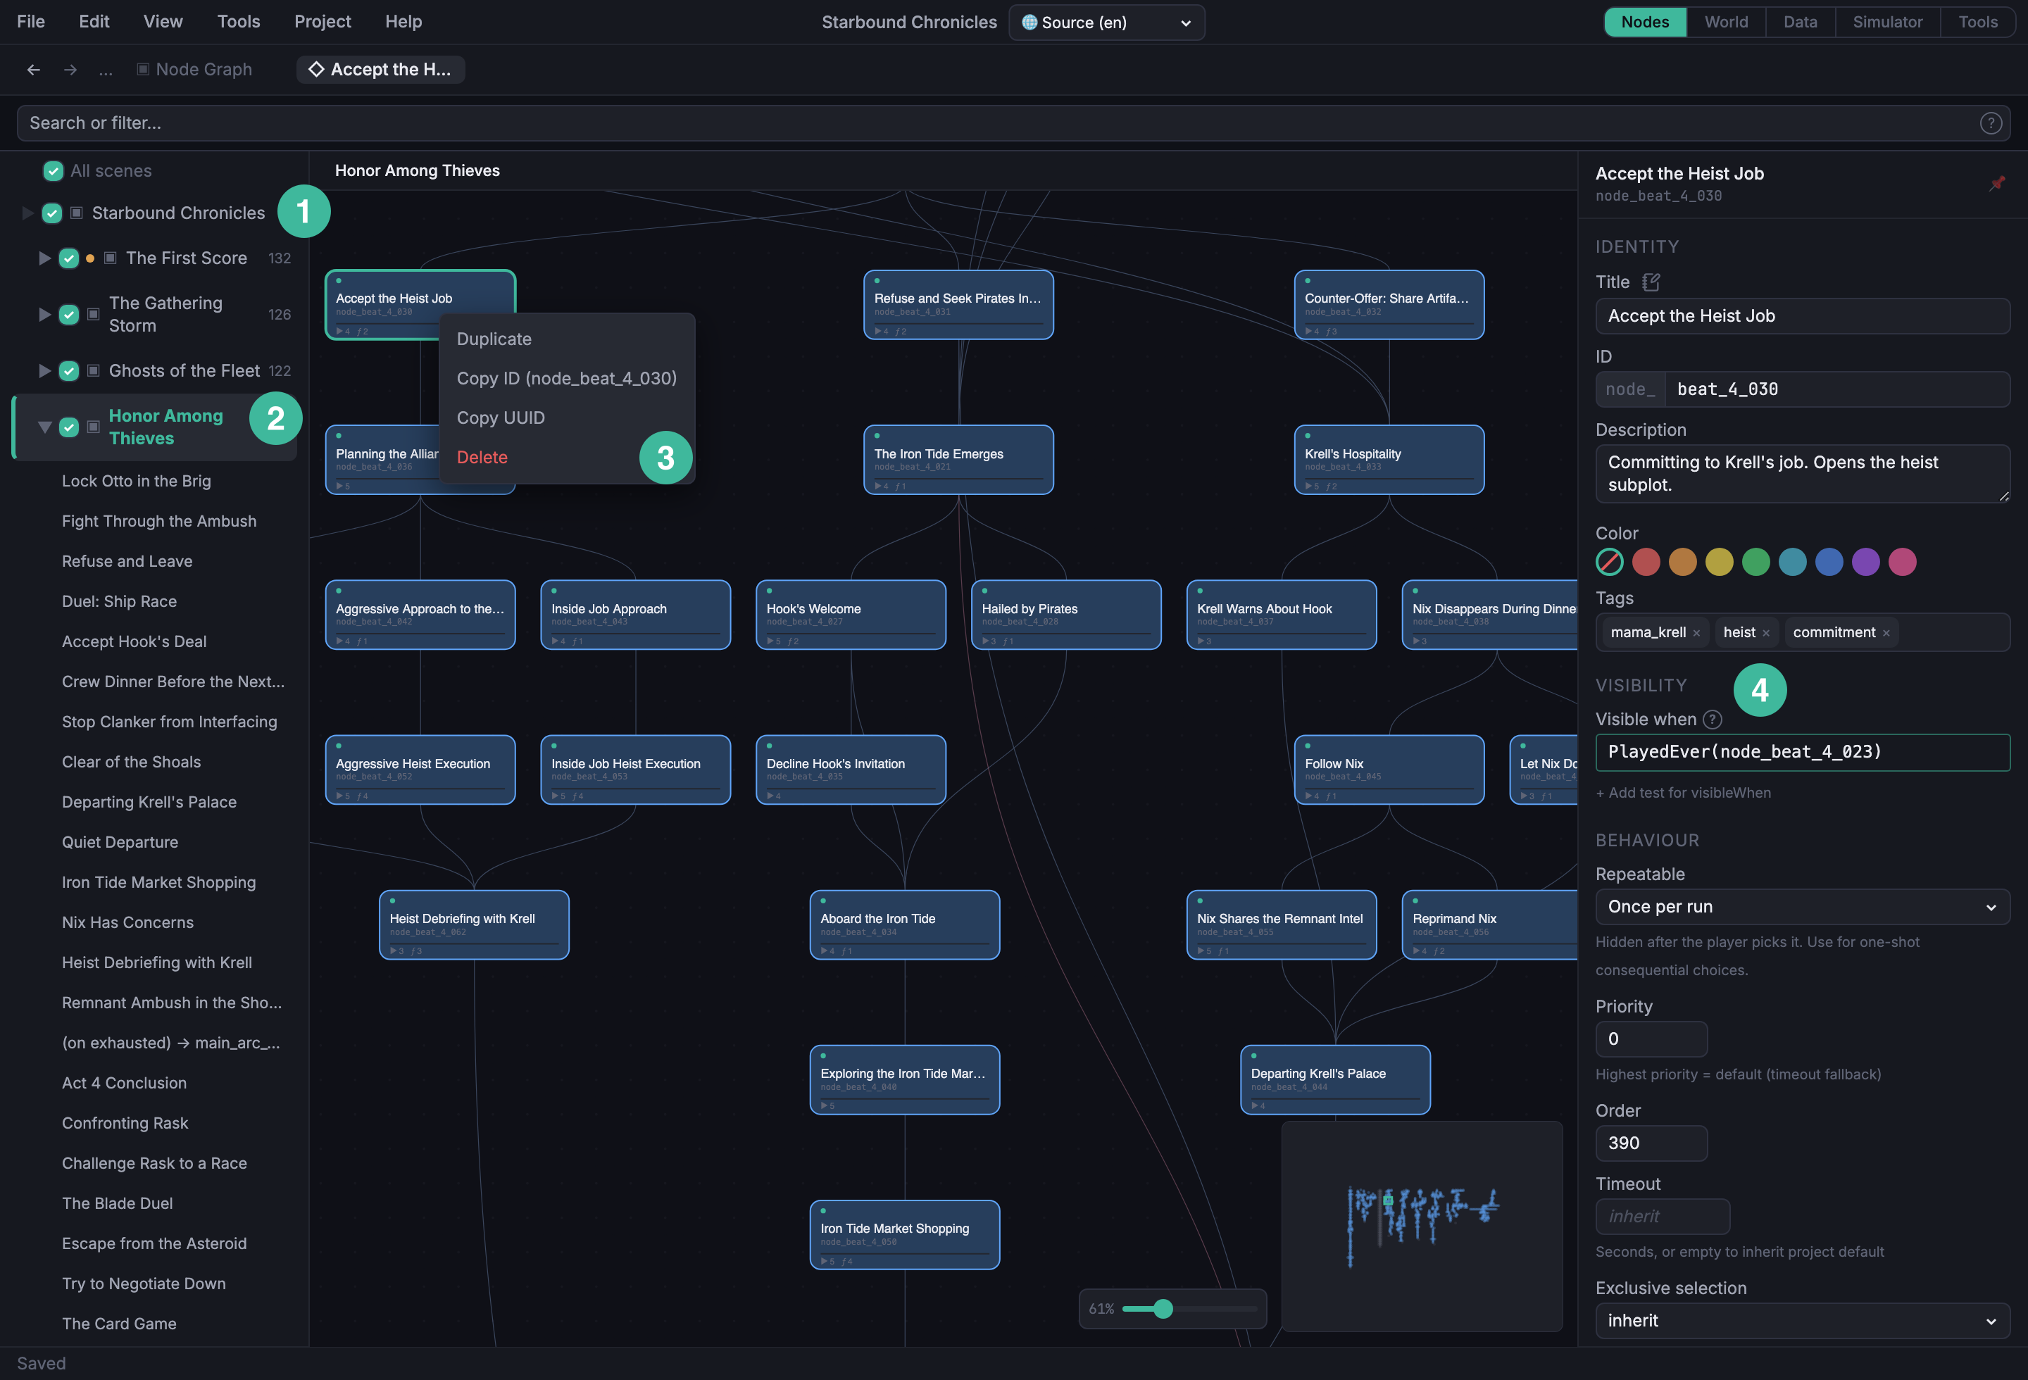Select the Heist Debriefing with Krell node

click(x=474, y=924)
